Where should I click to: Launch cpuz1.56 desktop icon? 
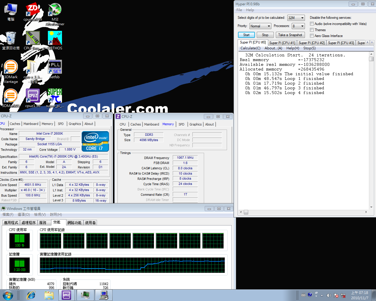tap(33, 98)
